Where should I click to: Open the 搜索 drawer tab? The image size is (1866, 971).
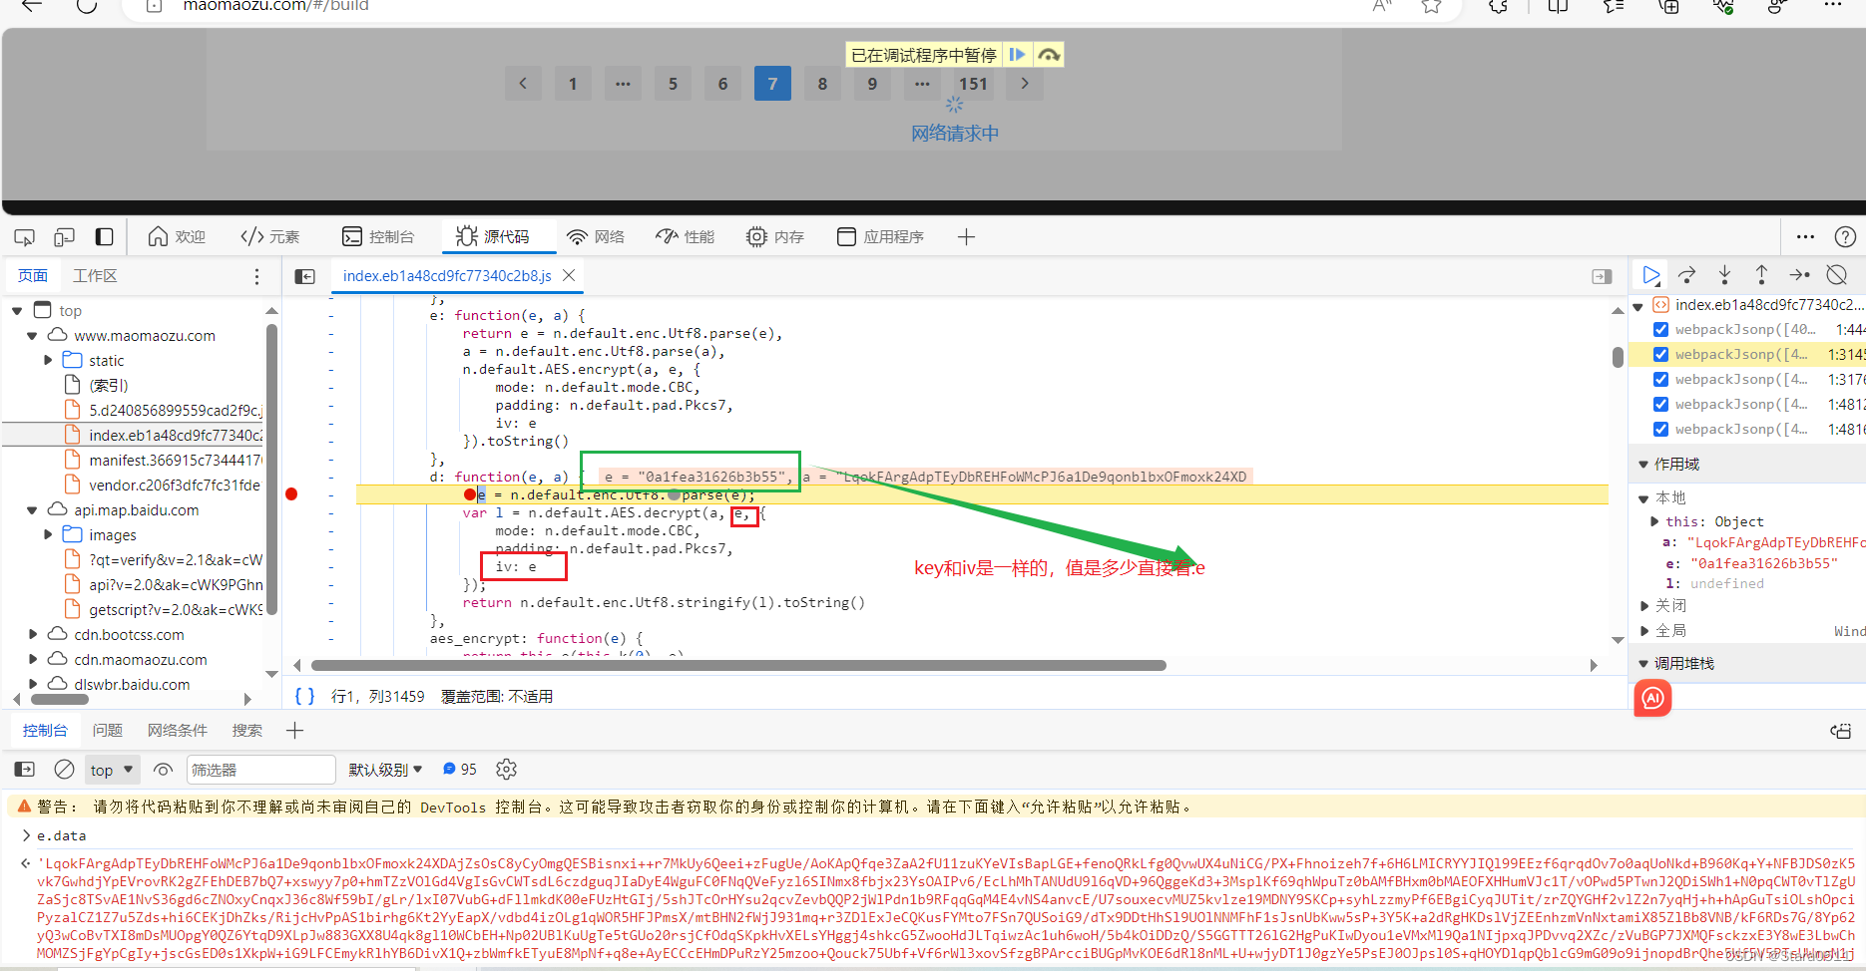[x=247, y=731]
